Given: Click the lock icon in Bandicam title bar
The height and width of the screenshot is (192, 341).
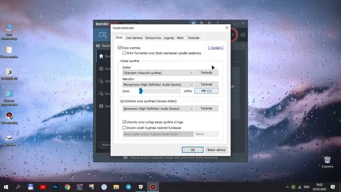Looking at the screenshot, I should coord(193,22).
